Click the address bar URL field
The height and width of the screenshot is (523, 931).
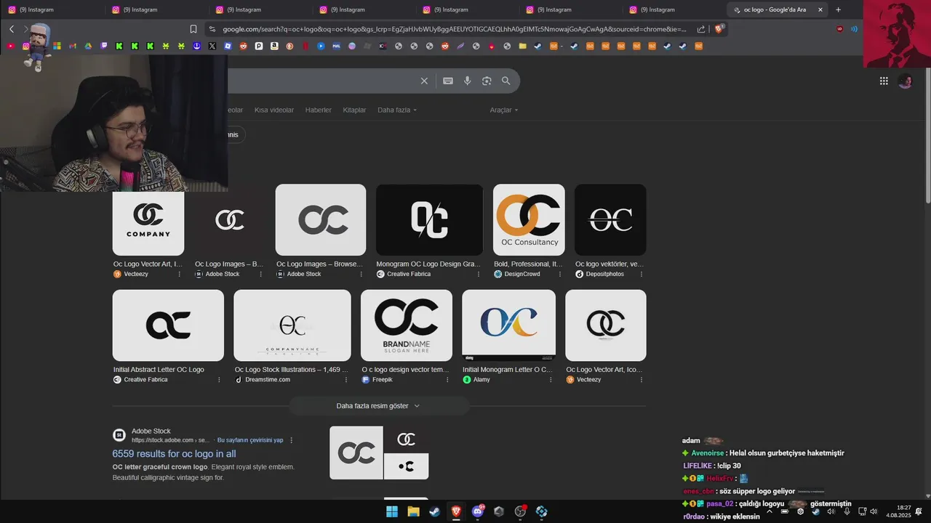click(455, 29)
